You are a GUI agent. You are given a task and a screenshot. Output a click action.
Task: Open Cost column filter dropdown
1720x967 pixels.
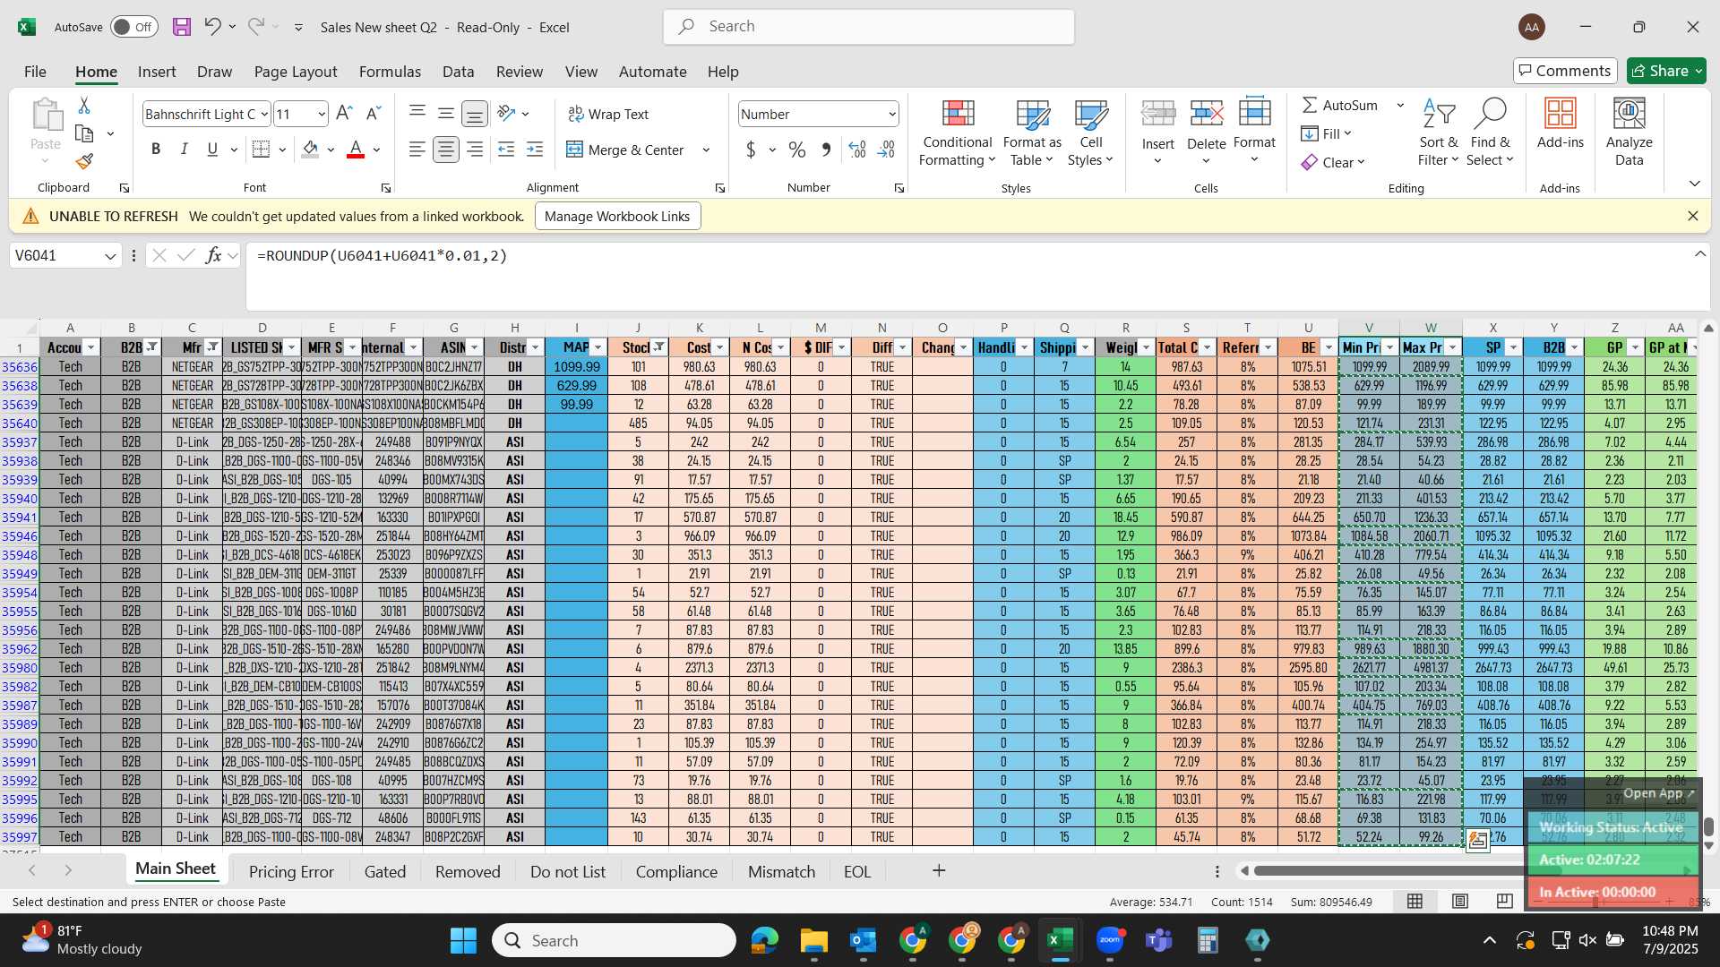tap(719, 347)
